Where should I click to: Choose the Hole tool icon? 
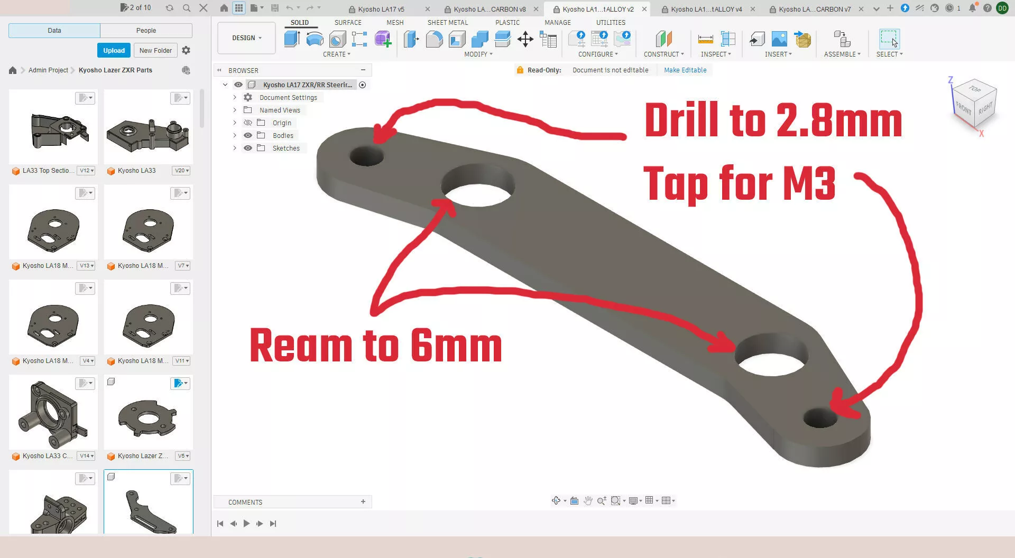coord(337,39)
